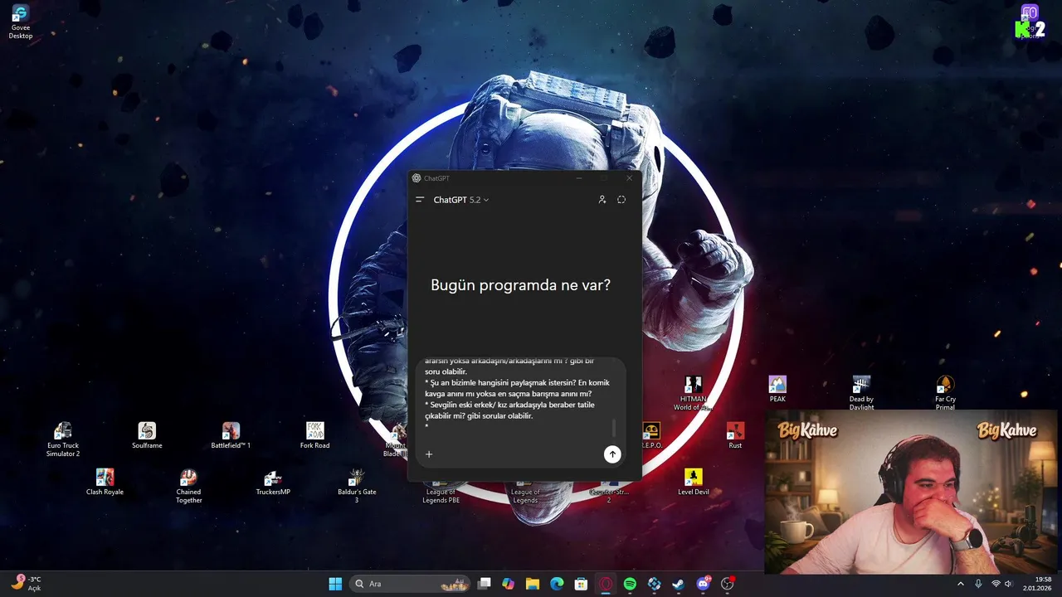Open the ChatGPT sidebar menu icon
Image resolution: width=1062 pixels, height=597 pixels.
pyautogui.click(x=420, y=200)
